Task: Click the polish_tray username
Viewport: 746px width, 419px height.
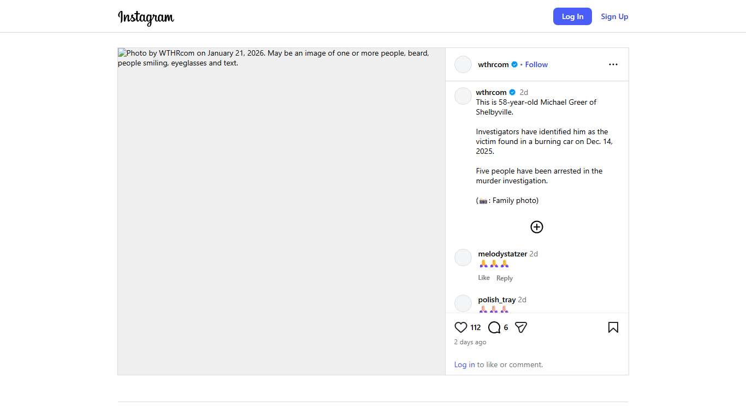Action: (496, 300)
